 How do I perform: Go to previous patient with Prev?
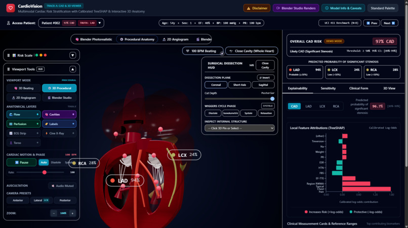click(x=372, y=23)
